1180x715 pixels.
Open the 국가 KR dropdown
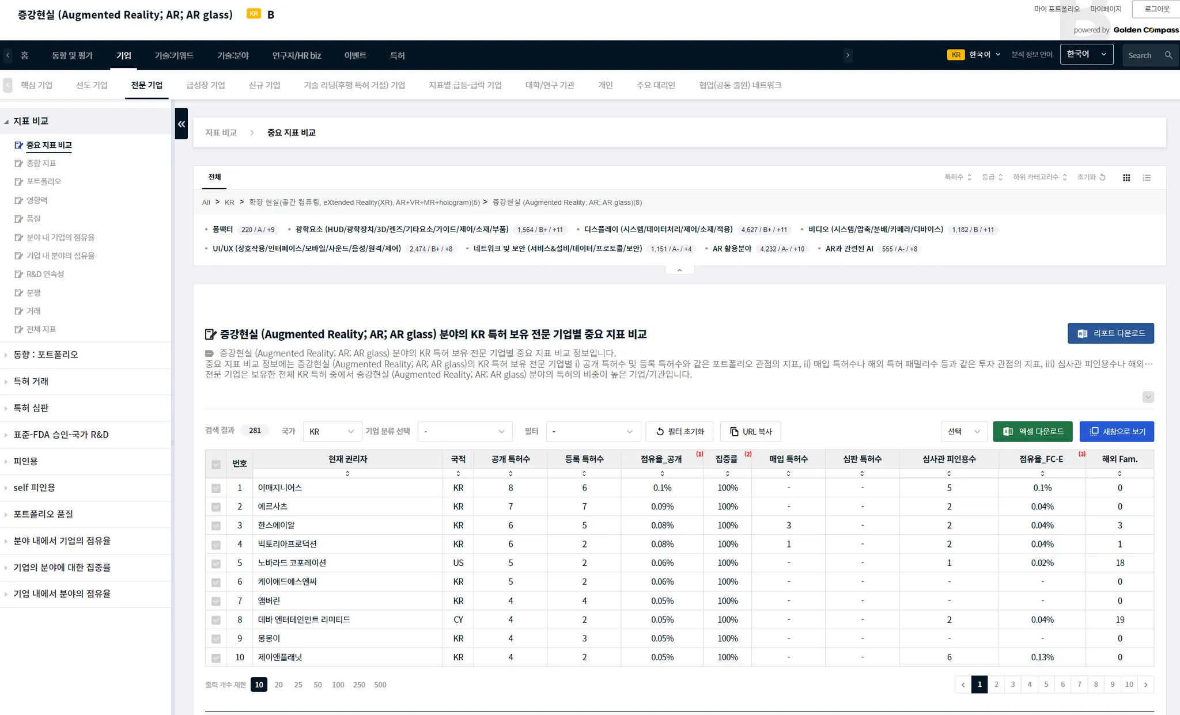[x=332, y=432]
